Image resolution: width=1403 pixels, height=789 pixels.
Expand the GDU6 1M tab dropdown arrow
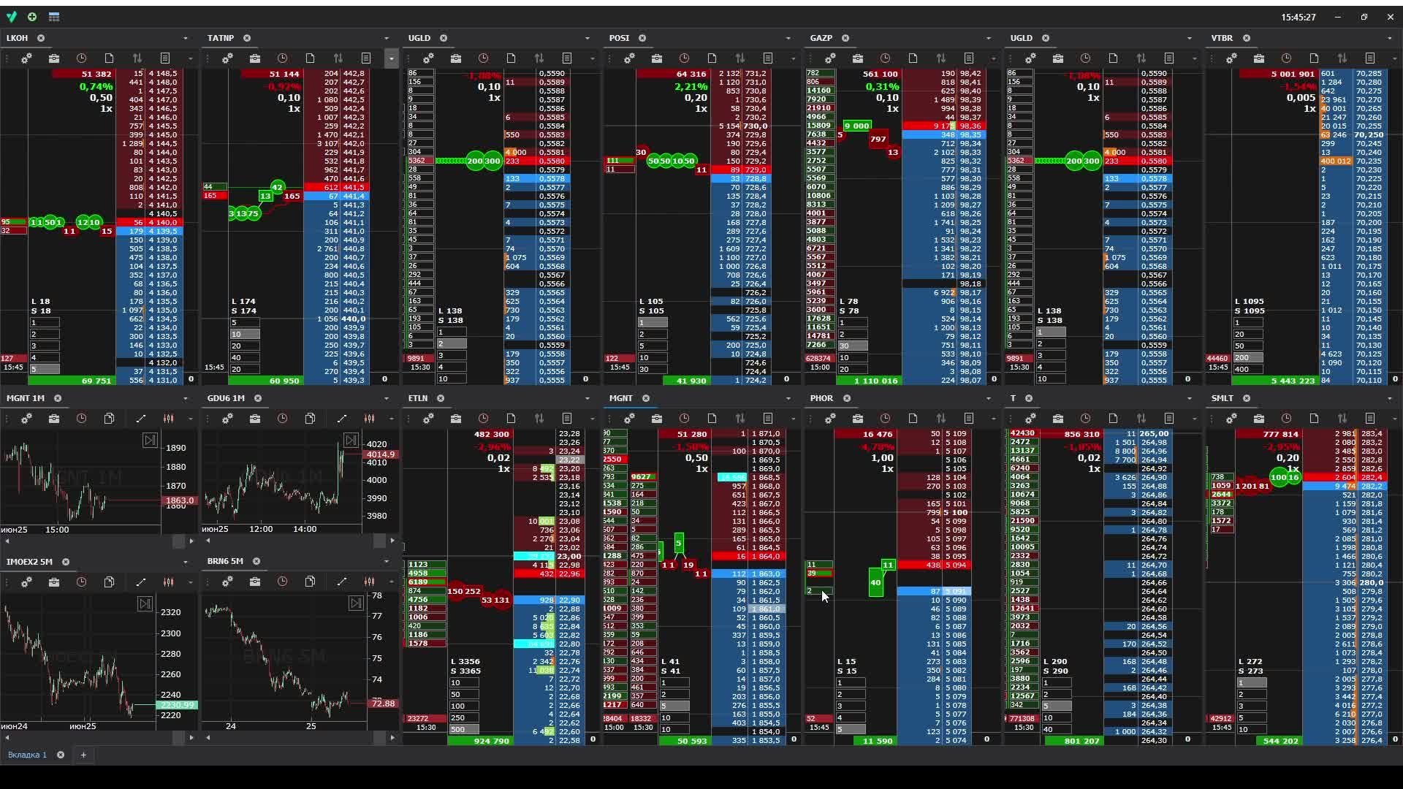coord(386,398)
